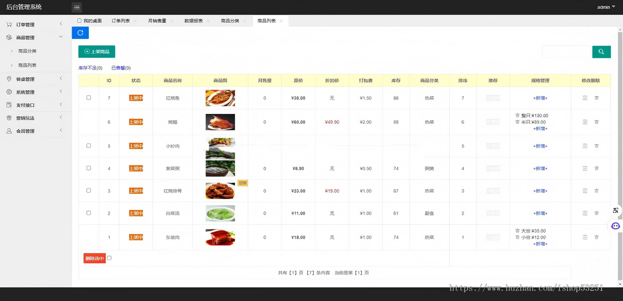Open the admin user dropdown

tap(606, 7)
